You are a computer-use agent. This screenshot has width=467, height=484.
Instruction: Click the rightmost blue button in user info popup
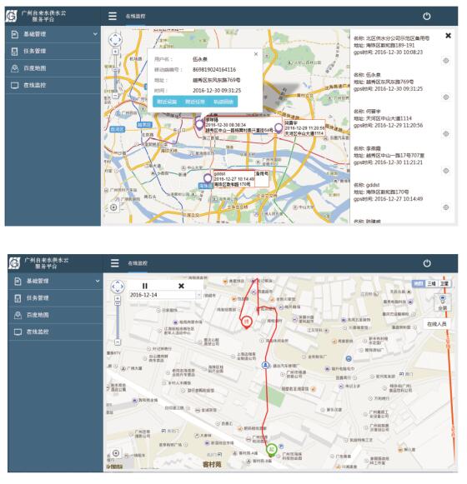(x=223, y=102)
